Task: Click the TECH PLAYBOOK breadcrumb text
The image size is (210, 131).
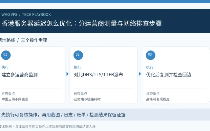Action: tap(36, 14)
